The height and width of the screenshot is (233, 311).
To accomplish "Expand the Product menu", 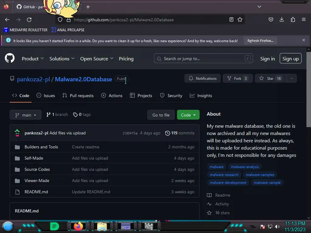I will [x=33, y=59].
